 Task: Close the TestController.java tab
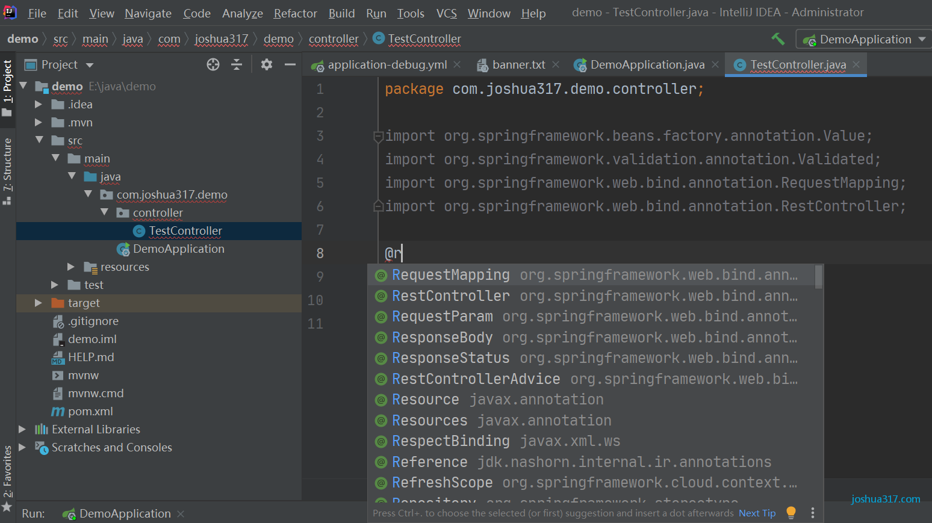(856, 64)
